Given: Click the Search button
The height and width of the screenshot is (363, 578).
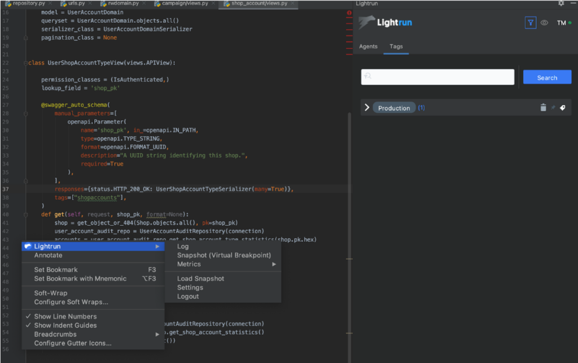Looking at the screenshot, I should [x=547, y=77].
